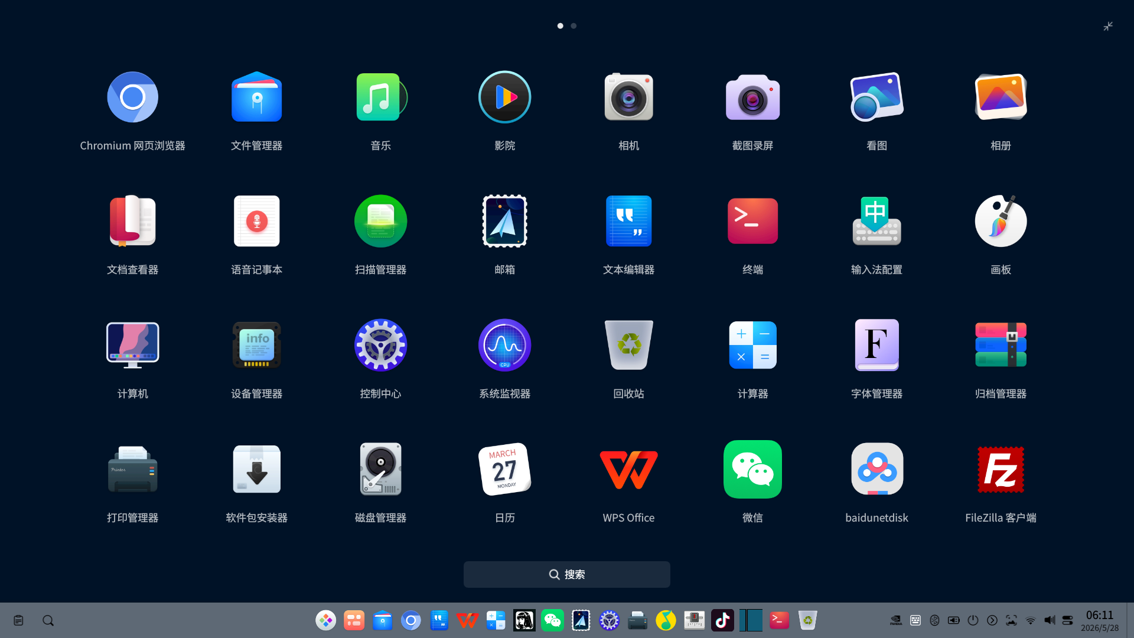Switch to the second launcher page dot
Viewport: 1134px width, 638px height.
(573, 26)
